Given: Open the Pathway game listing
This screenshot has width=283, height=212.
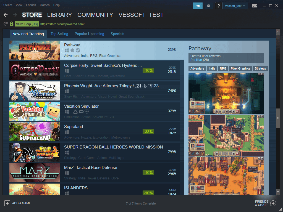Looking at the screenshot, I should [x=97, y=50].
